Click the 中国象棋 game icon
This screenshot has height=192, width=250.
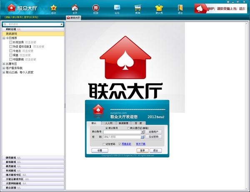pyautogui.click(x=11, y=60)
